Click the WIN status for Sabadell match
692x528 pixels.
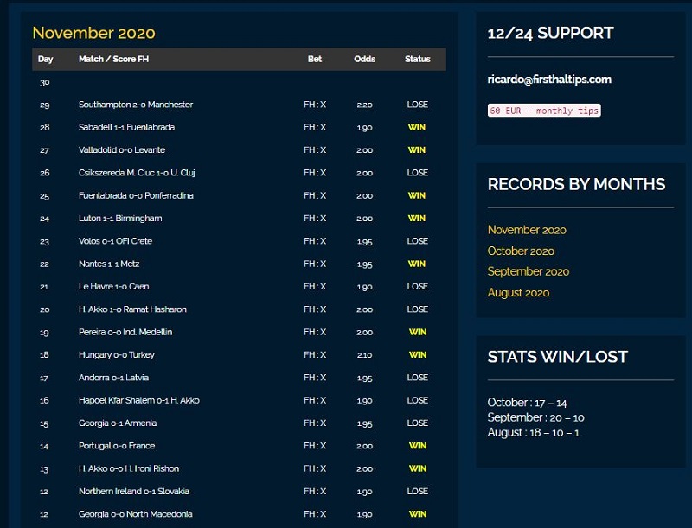[x=417, y=127]
